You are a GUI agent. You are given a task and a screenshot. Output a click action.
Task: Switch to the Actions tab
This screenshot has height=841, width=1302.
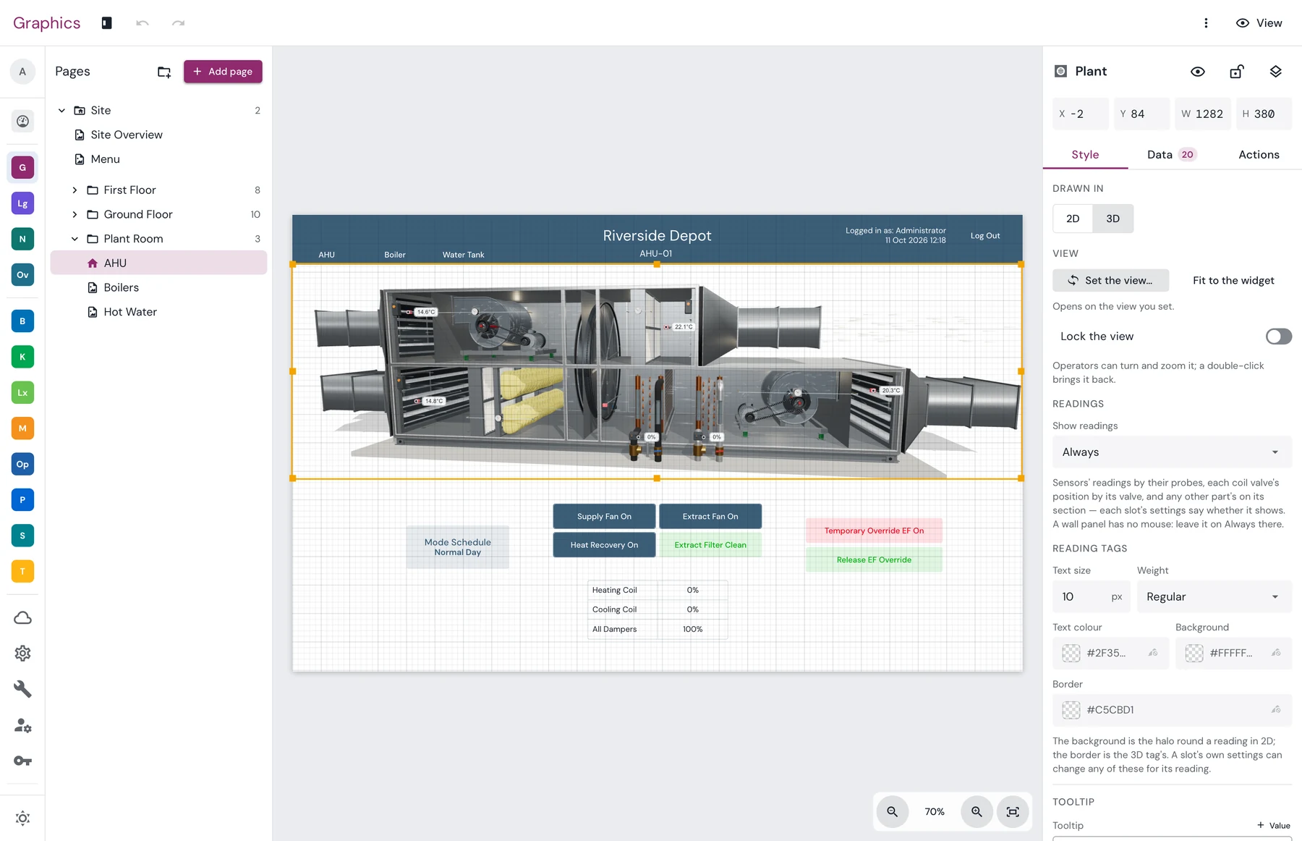(1259, 155)
